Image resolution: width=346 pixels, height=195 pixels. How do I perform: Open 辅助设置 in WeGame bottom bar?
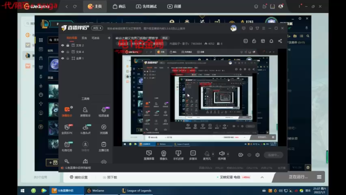[79, 177]
